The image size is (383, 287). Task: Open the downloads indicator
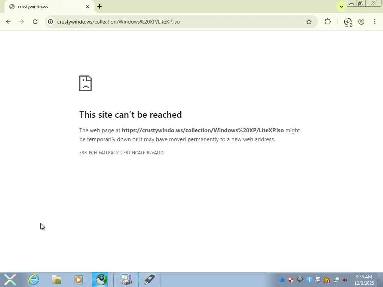click(348, 22)
